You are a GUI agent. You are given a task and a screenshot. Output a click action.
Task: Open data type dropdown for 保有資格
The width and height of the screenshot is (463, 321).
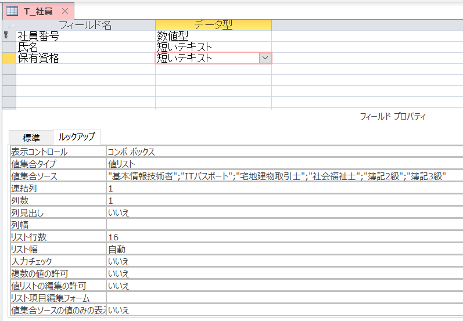click(x=265, y=58)
